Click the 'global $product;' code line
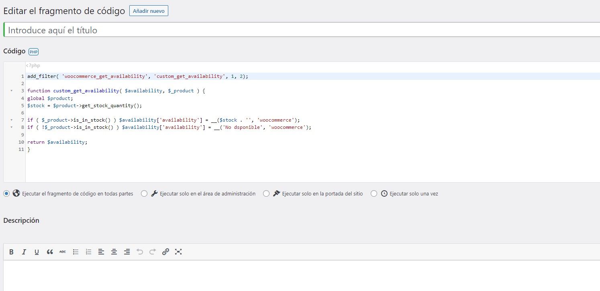 [50, 98]
